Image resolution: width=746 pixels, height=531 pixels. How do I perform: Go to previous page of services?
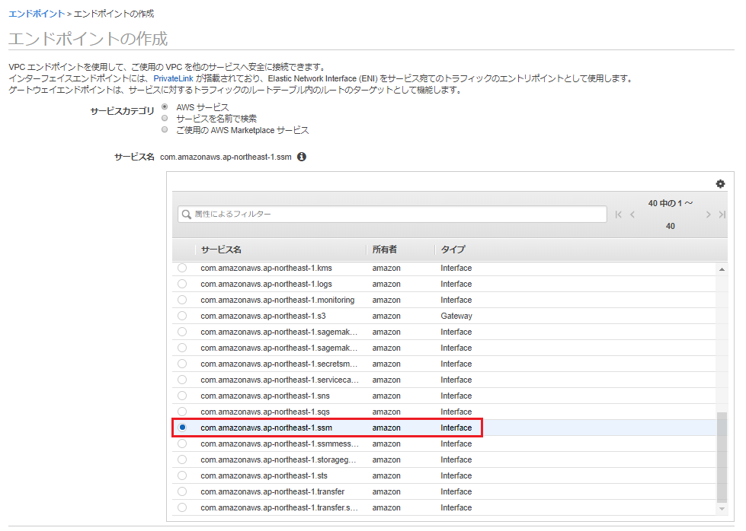(x=632, y=215)
